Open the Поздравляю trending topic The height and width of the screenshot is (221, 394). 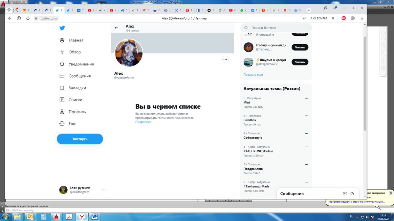pyautogui.click(x=253, y=169)
